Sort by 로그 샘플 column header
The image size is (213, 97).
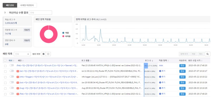[x=87, y=60]
